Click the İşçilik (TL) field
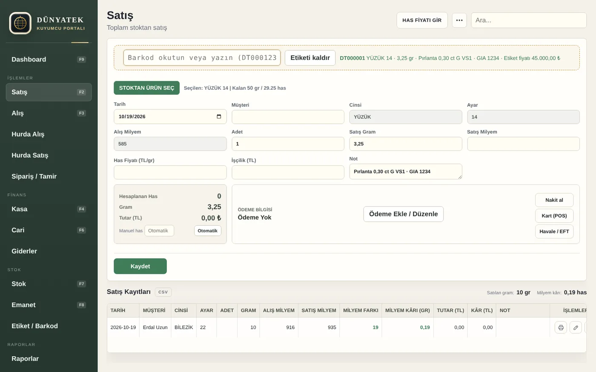This screenshot has height=372, width=596. (x=288, y=172)
